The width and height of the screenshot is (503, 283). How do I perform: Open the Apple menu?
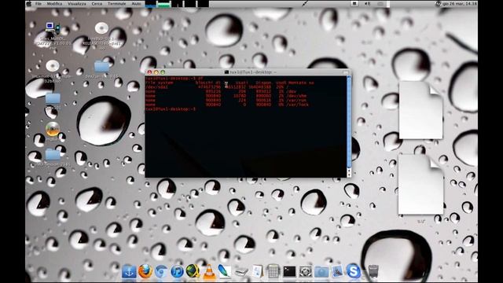click(x=29, y=4)
